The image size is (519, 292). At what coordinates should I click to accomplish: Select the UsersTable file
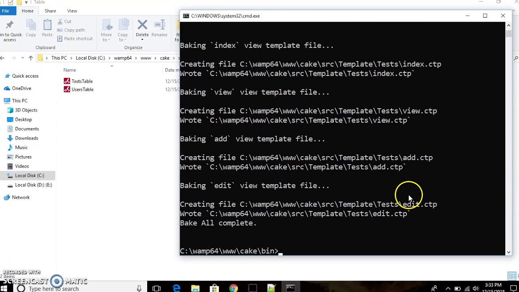click(79, 89)
